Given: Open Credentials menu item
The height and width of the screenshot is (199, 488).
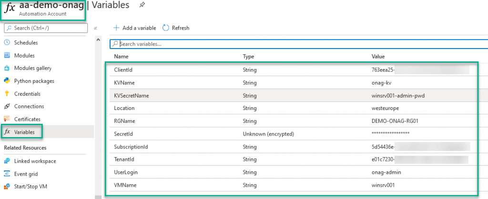Looking at the screenshot, I should [x=27, y=94].
